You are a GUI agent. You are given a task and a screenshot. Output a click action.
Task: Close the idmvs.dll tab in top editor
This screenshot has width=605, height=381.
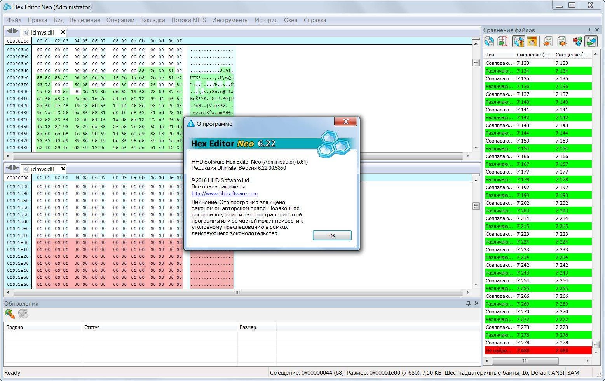tap(63, 32)
